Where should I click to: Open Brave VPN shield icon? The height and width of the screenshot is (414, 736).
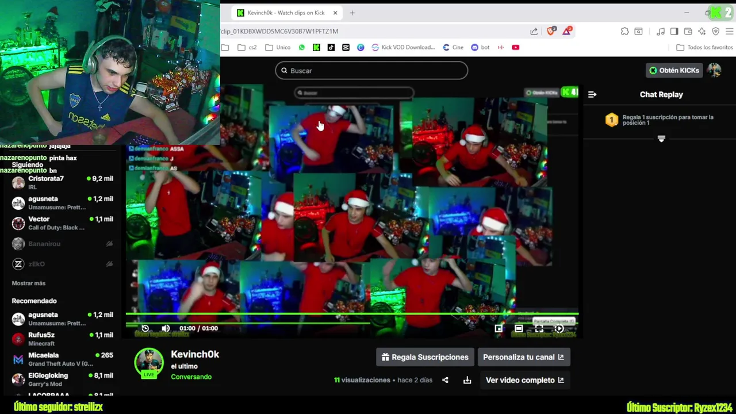pyautogui.click(x=716, y=31)
